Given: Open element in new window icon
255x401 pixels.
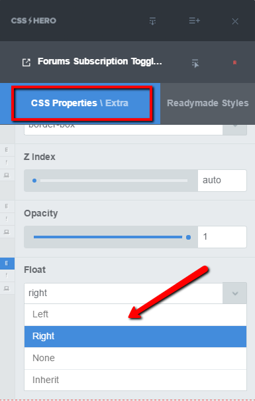Looking at the screenshot, I should click(x=26, y=62).
